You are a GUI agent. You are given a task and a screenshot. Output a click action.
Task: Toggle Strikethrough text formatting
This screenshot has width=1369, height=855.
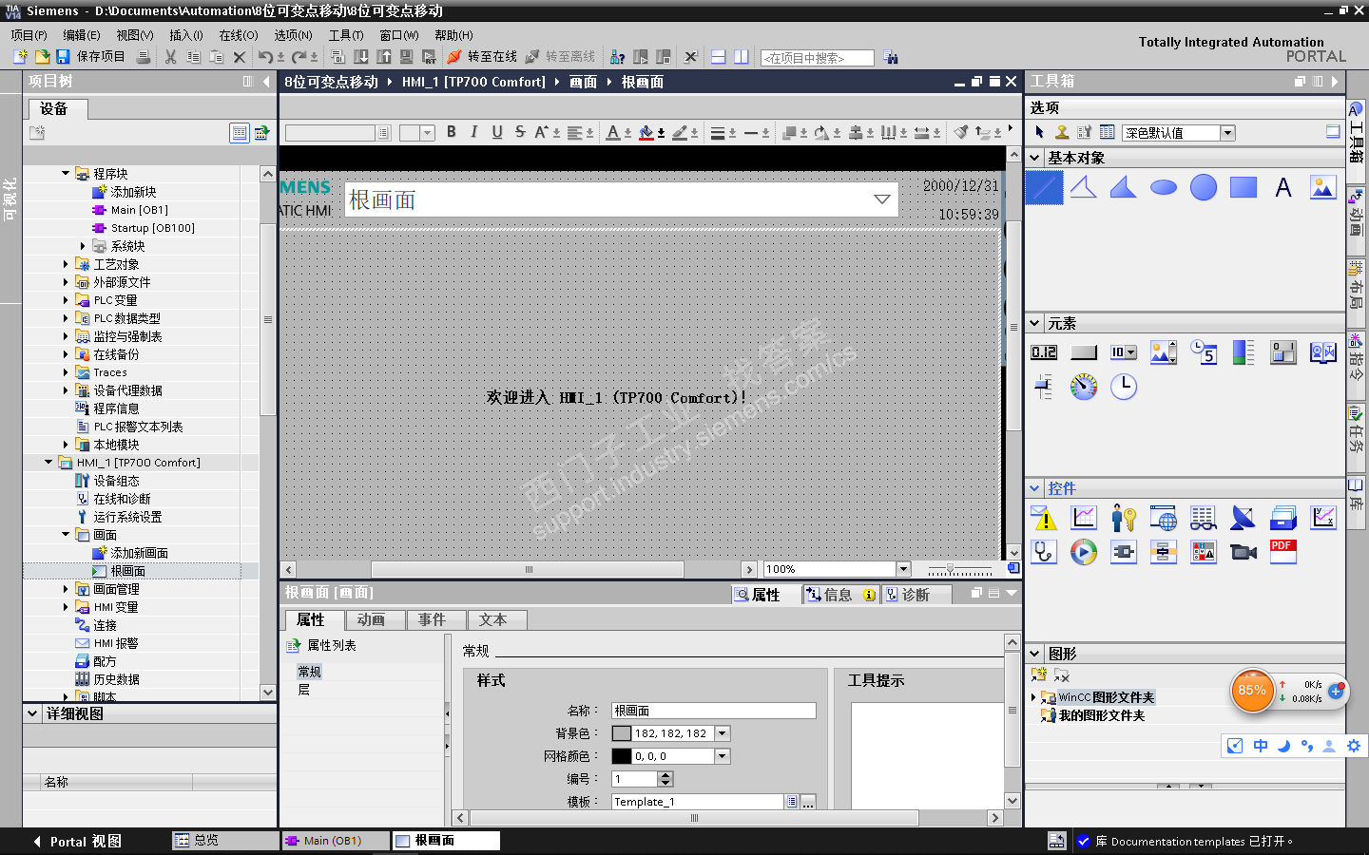[520, 132]
